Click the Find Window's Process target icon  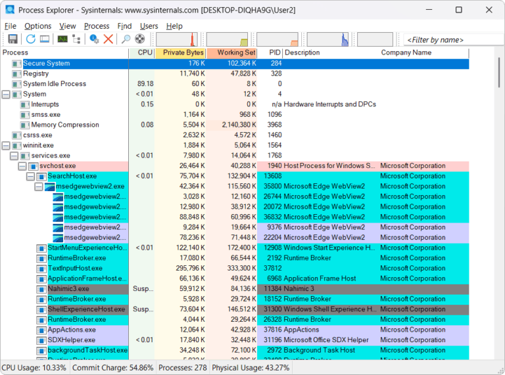[139, 39]
